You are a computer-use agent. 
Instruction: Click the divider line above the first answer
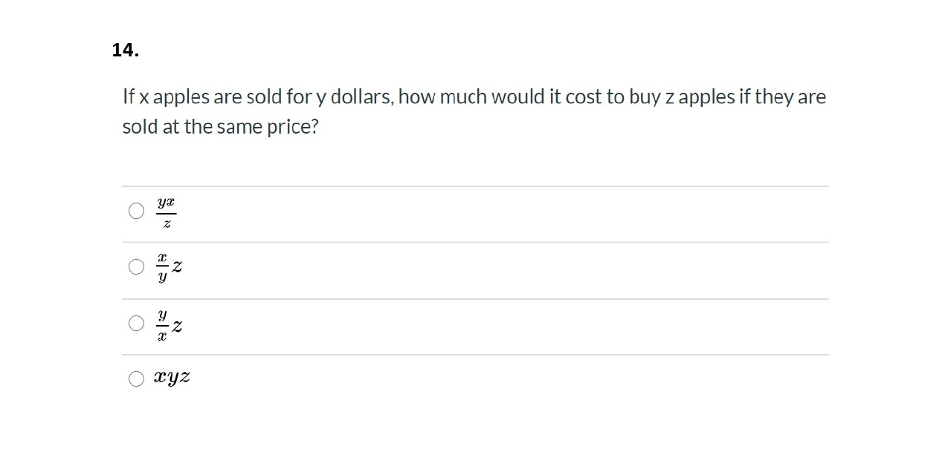click(475, 186)
